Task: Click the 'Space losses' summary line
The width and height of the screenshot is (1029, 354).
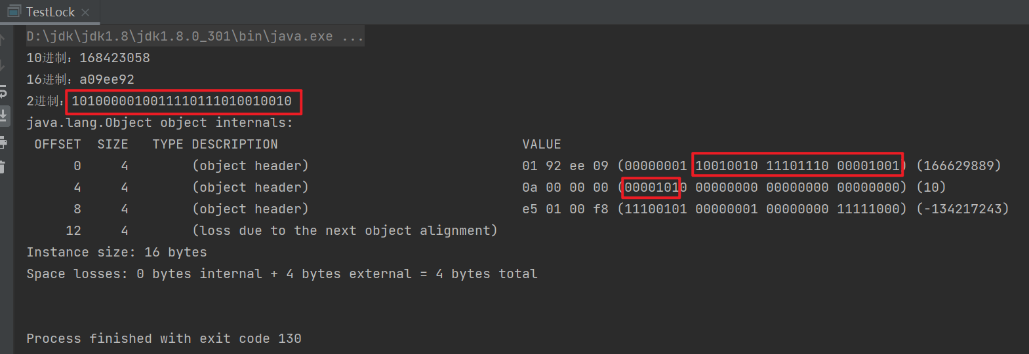Action: 281,274
